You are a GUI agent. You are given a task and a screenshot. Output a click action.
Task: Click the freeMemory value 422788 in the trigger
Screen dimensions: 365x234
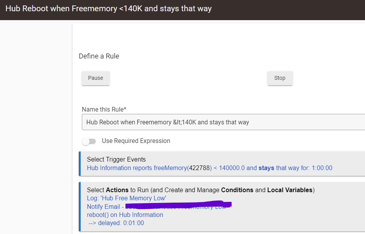point(199,168)
